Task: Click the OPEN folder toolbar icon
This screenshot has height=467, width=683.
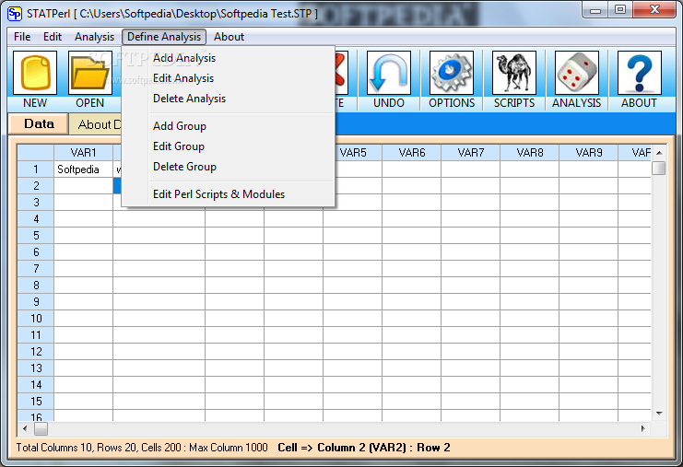Action: tap(90, 73)
